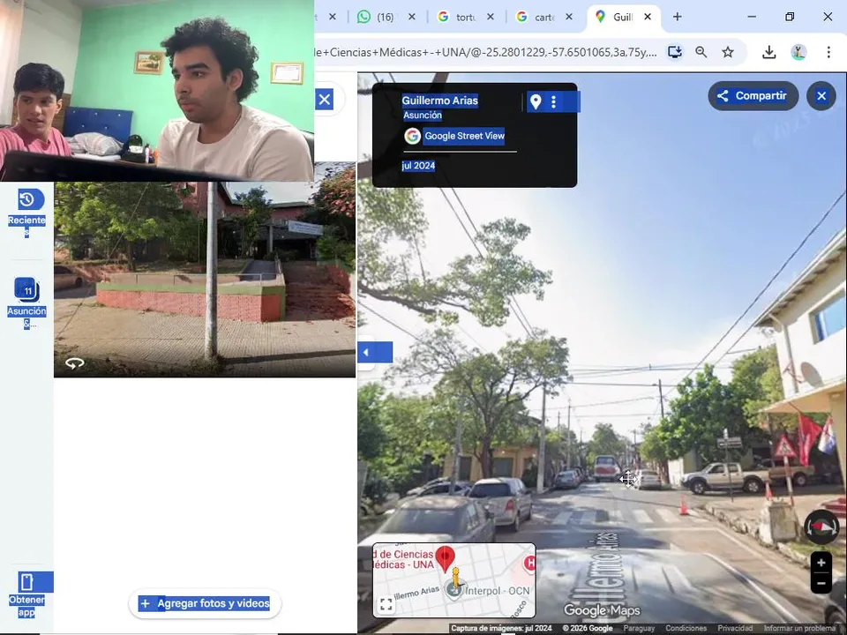Image resolution: width=847 pixels, height=635 pixels.
Task: Click Informar un problema link
Action: tap(800, 629)
